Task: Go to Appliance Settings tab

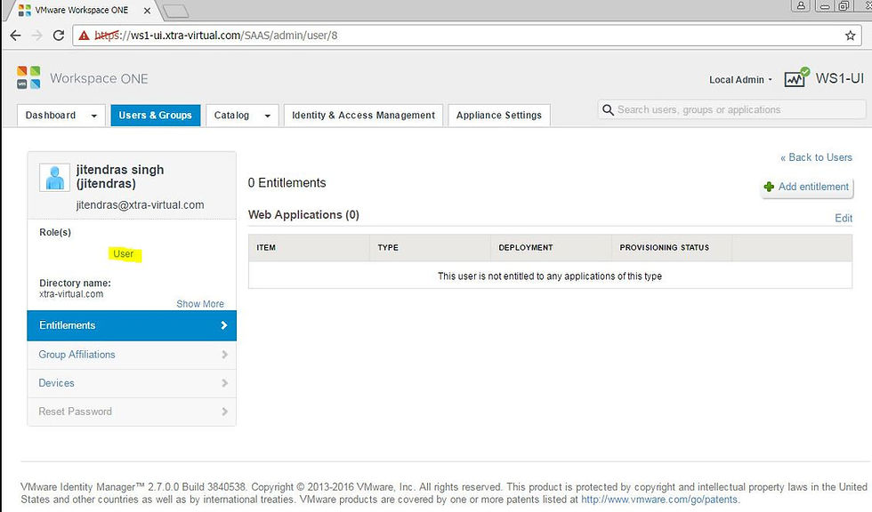Action: click(x=499, y=115)
